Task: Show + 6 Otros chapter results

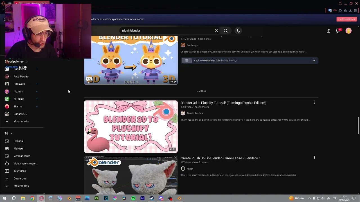Action: point(201,91)
